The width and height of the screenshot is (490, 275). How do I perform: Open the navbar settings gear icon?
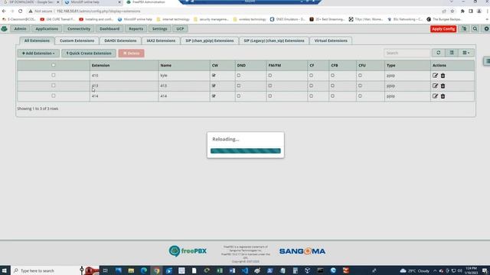(x=486, y=29)
